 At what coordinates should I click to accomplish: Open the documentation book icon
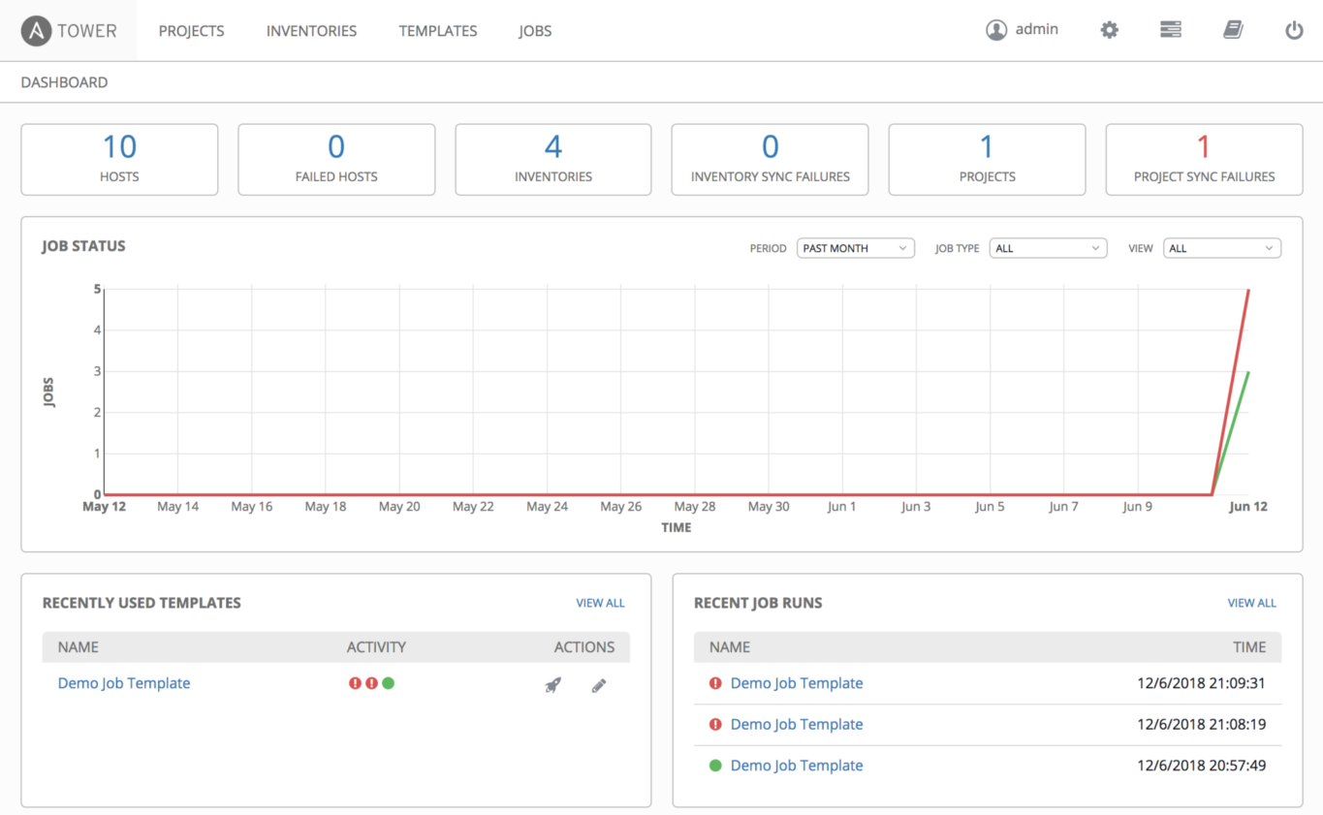[1233, 30]
